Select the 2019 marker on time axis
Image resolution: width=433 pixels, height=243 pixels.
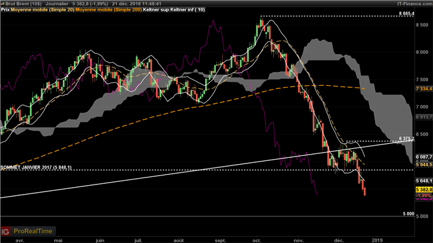point(377,240)
